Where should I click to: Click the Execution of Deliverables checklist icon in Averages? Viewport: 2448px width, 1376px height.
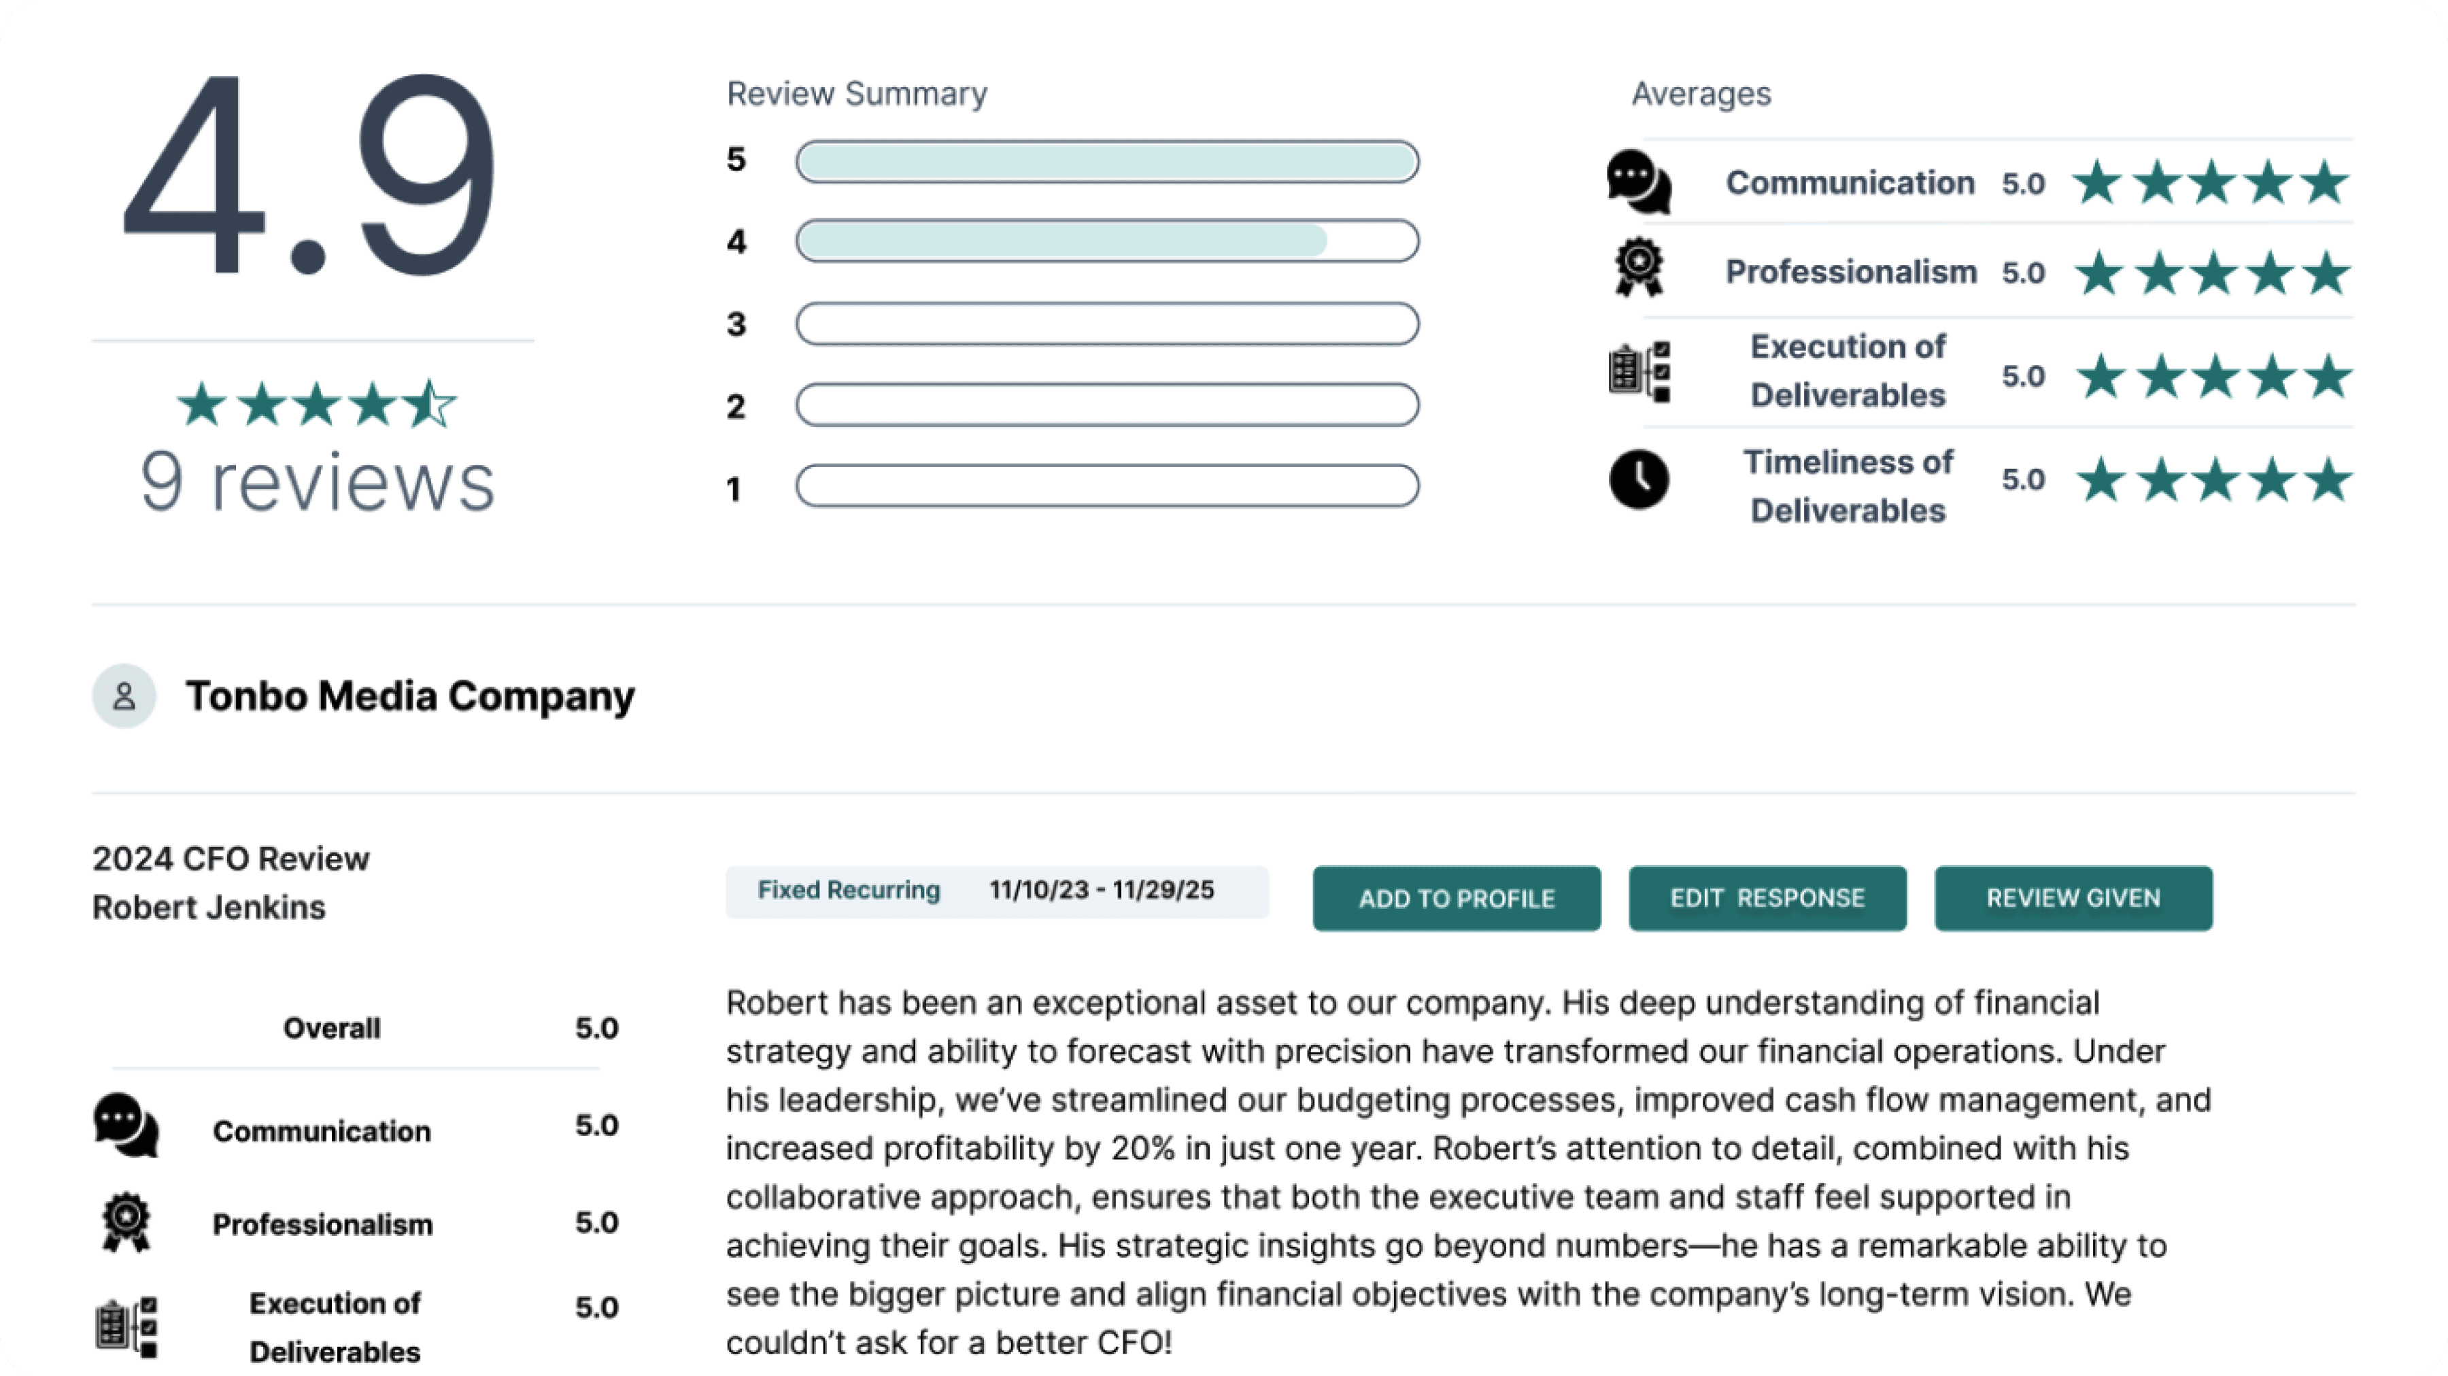point(1638,372)
